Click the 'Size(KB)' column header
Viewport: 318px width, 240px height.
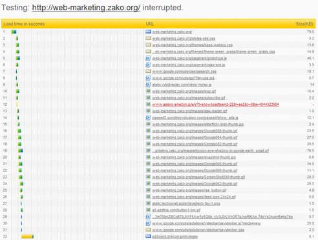tap(304, 24)
